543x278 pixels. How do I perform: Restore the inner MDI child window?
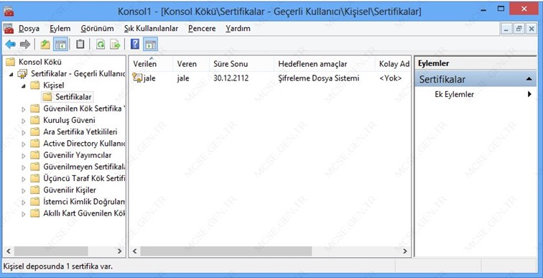coord(519,29)
